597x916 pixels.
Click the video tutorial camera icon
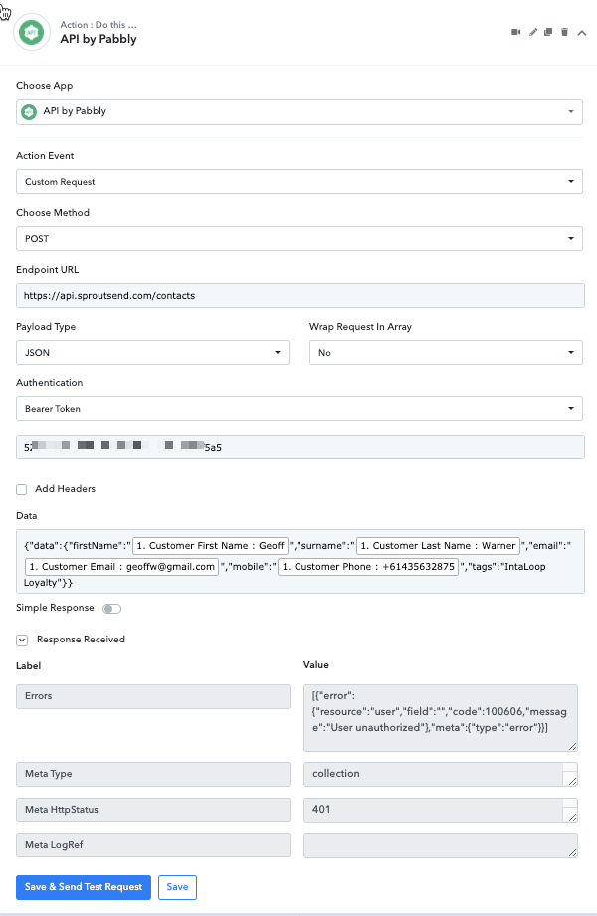pyautogui.click(x=515, y=32)
